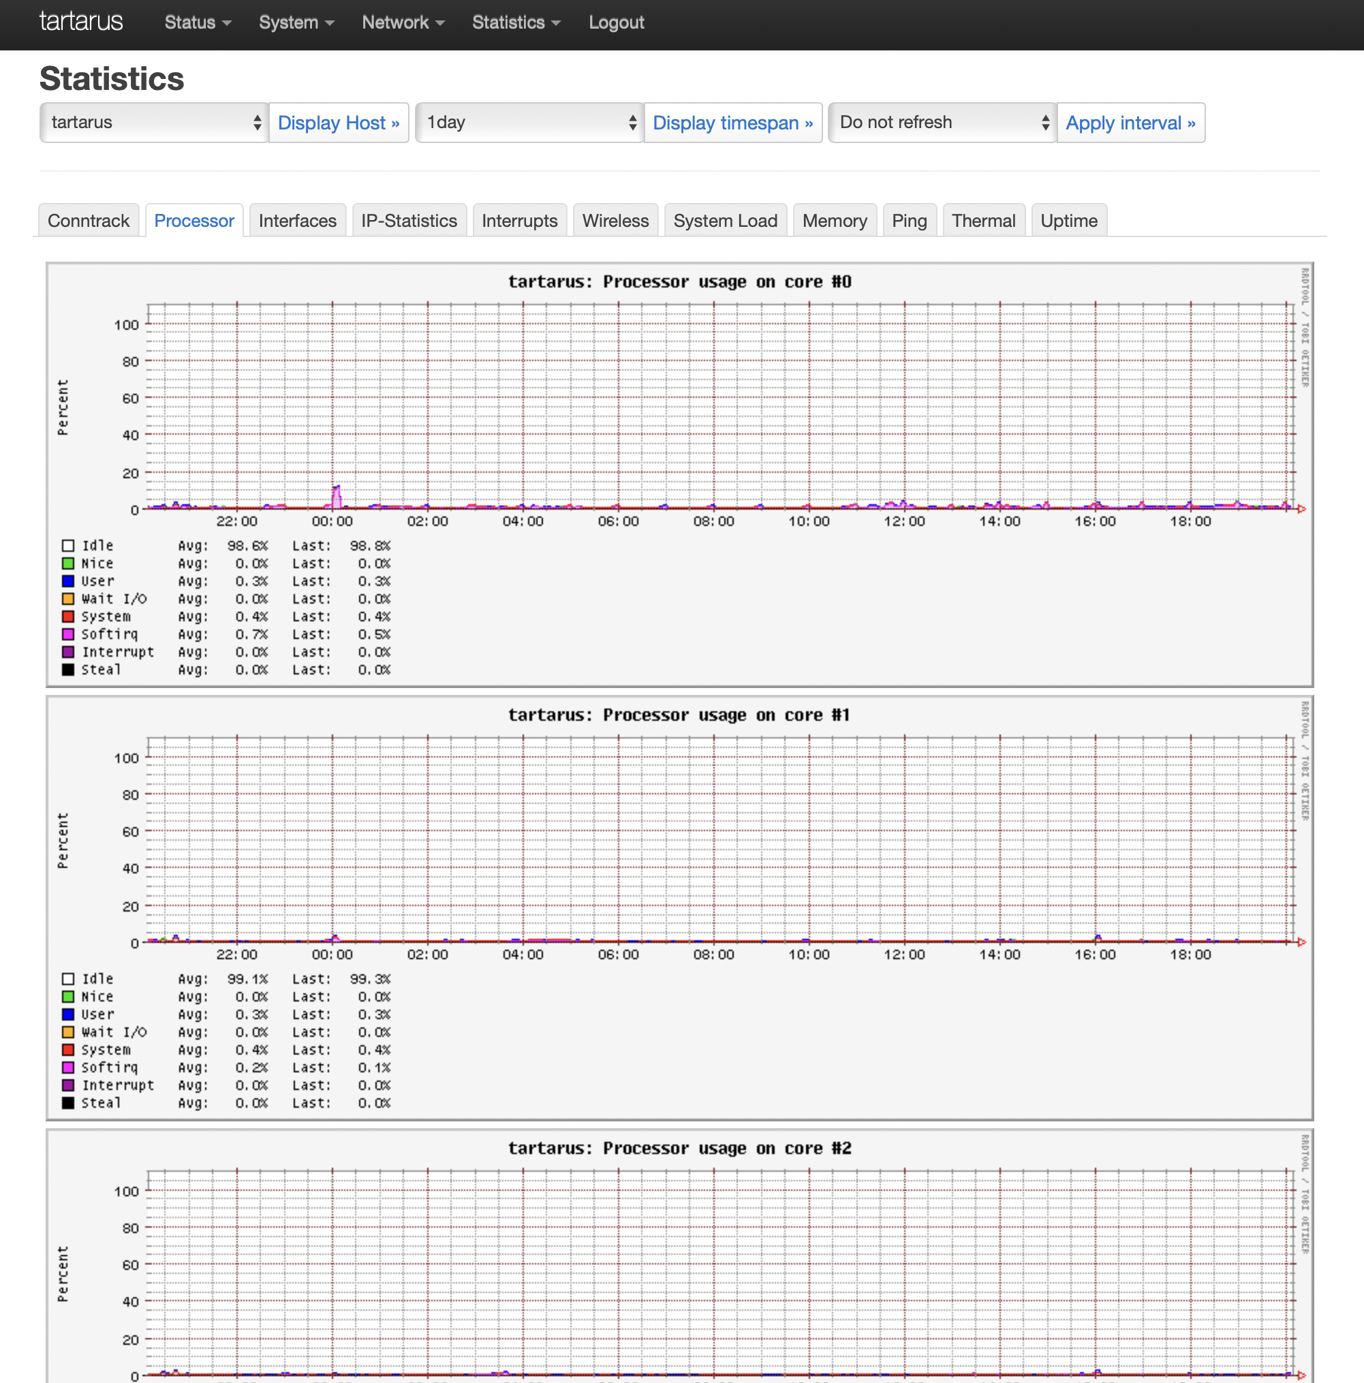
Task: Click the Idle Avg 98.6% value
Action: (x=247, y=546)
